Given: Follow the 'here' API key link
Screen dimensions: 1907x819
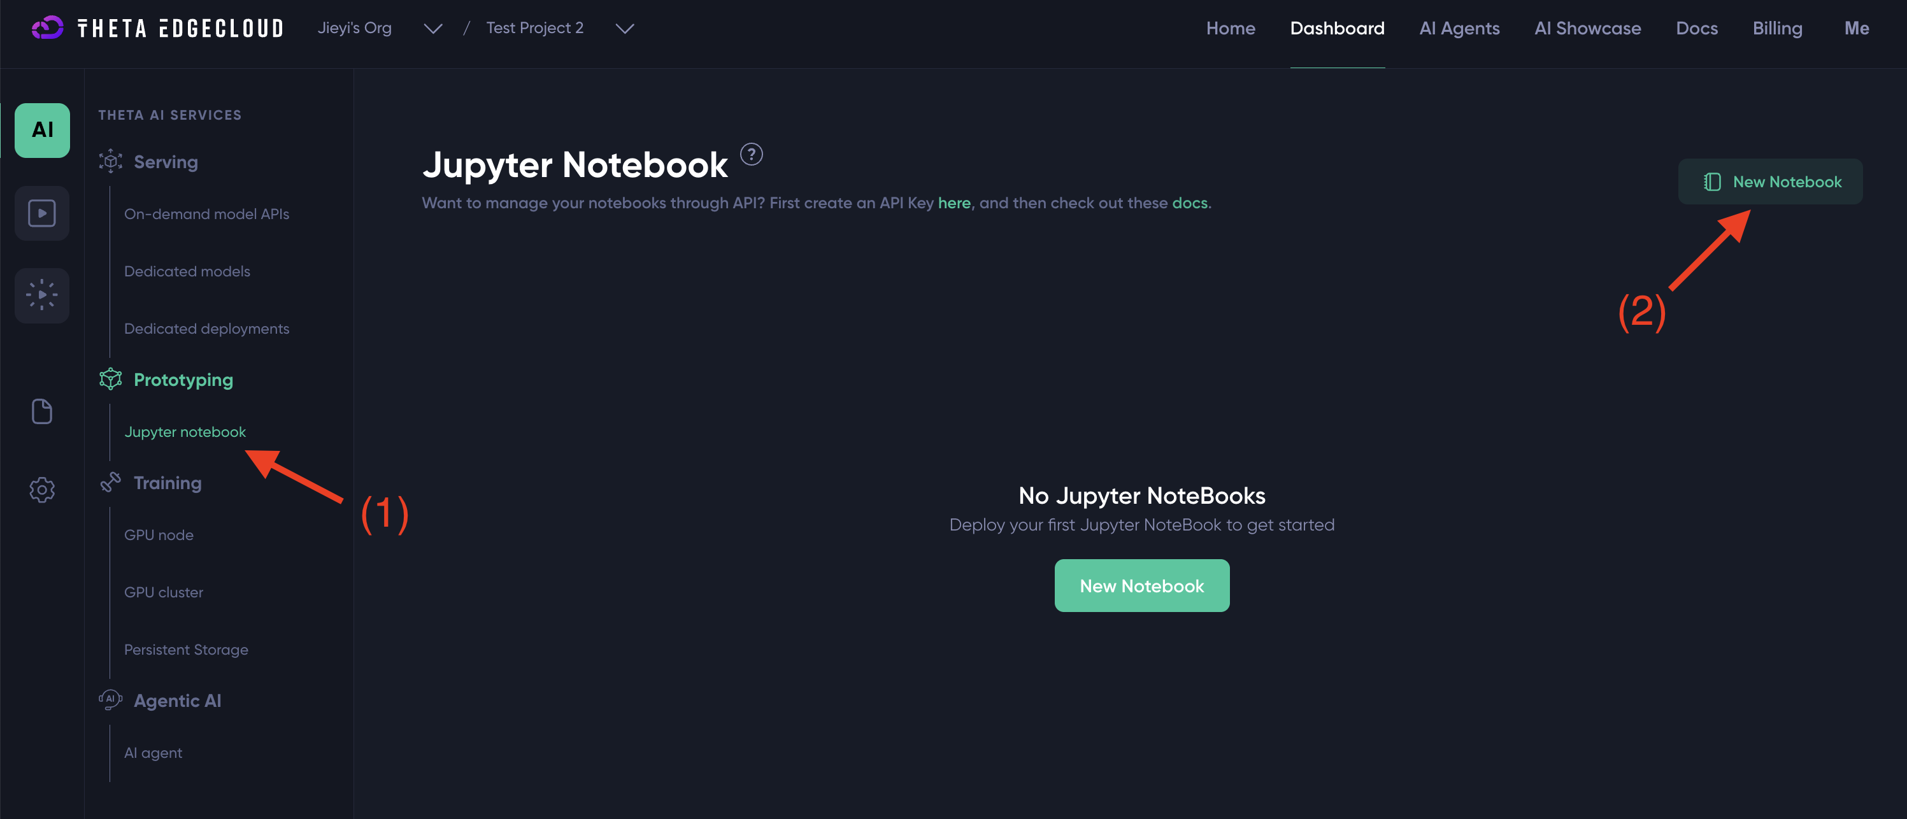Looking at the screenshot, I should pos(953,203).
